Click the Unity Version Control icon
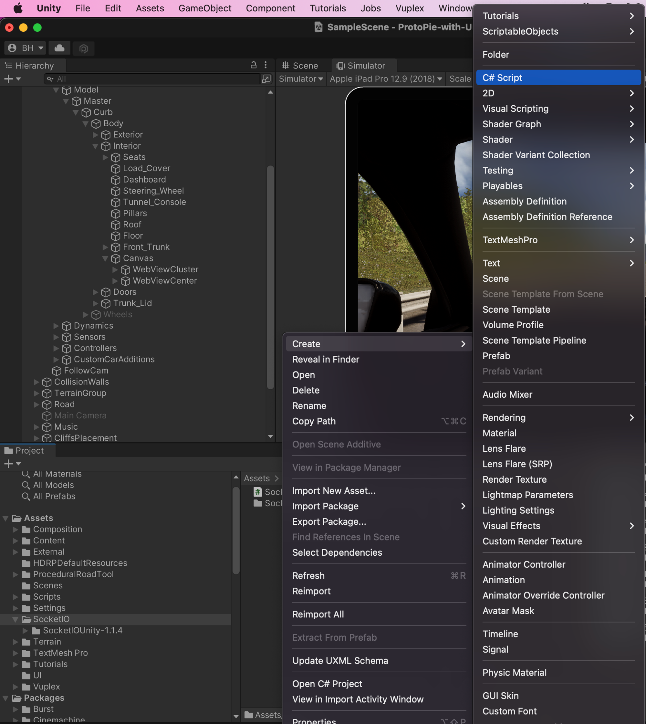The image size is (646, 724). coord(83,48)
